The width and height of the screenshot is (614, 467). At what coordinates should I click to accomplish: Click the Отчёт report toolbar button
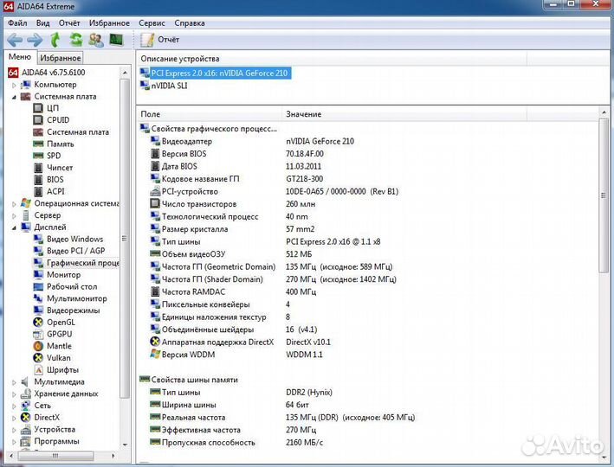[159, 40]
